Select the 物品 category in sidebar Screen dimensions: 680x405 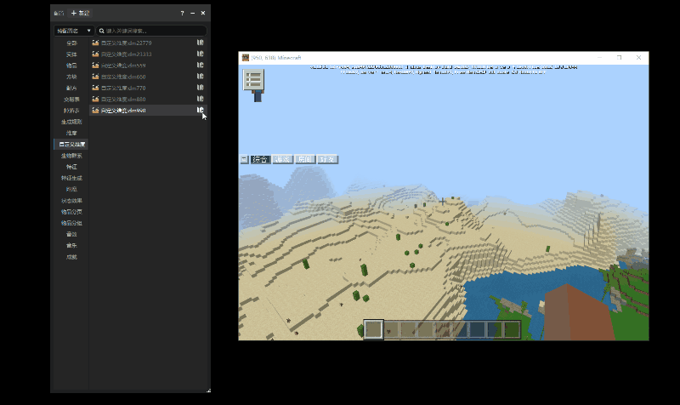tap(71, 66)
